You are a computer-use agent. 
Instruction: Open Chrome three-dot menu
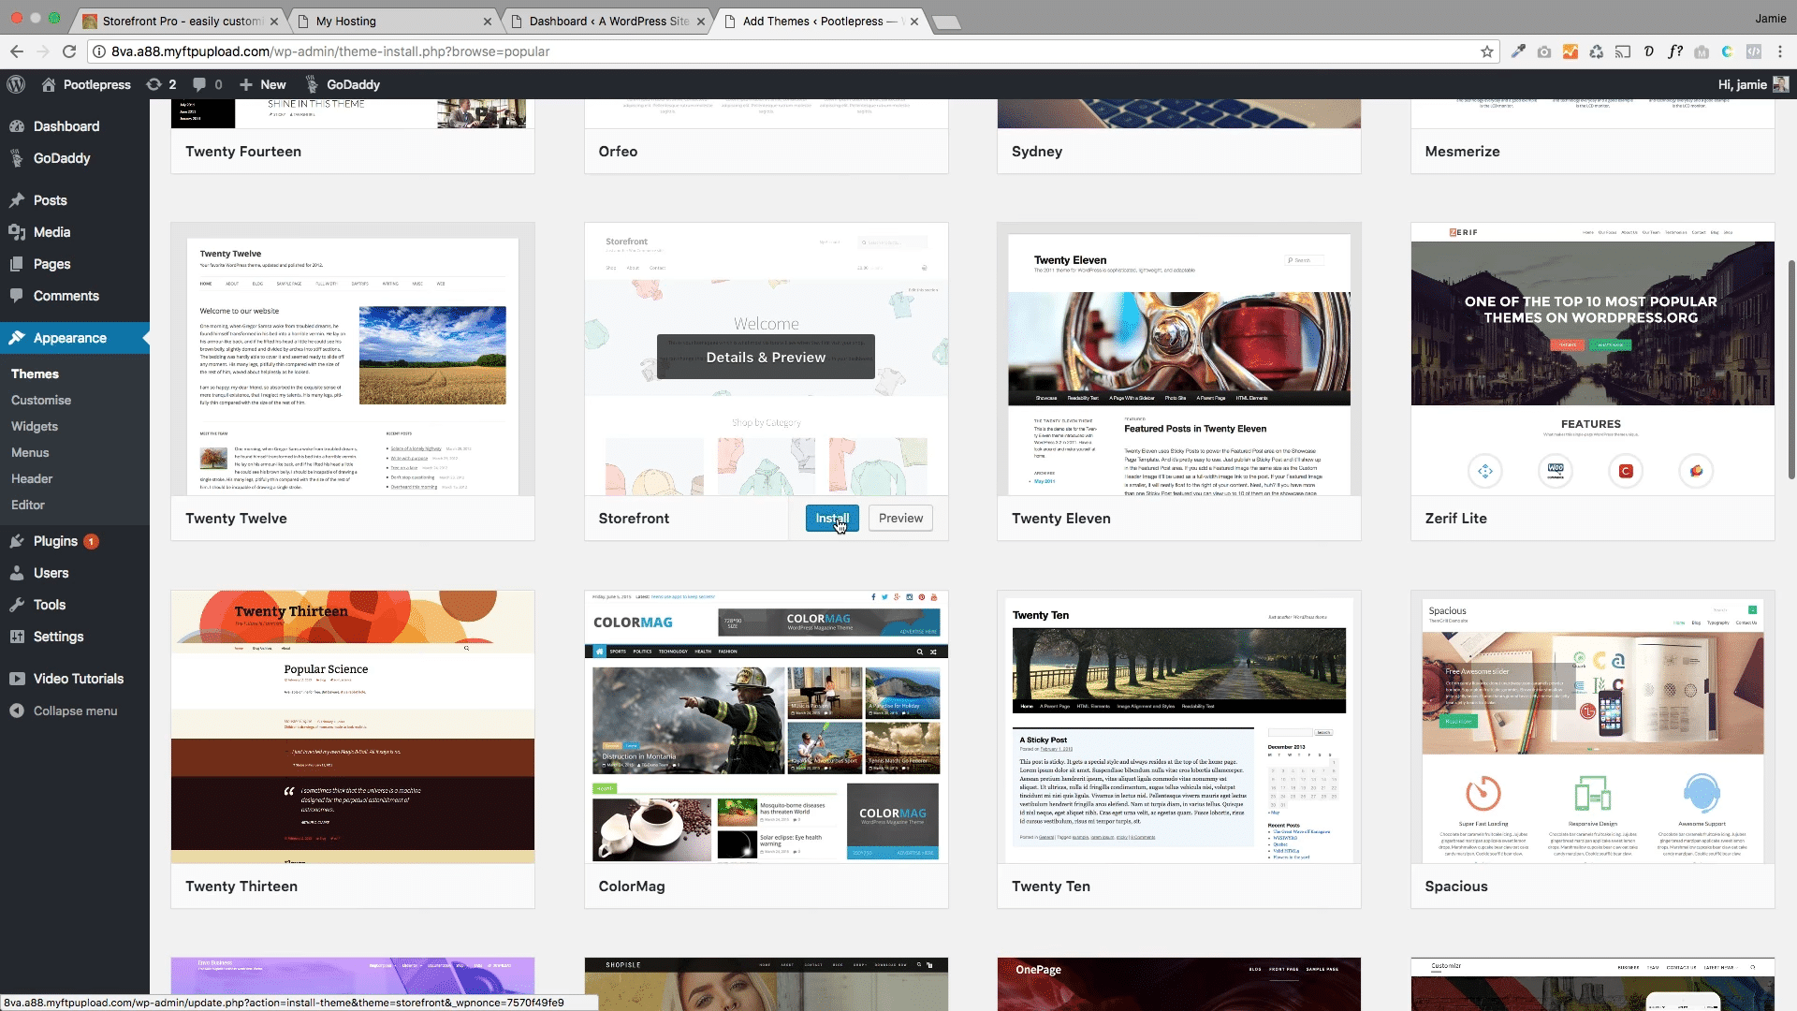tap(1780, 51)
